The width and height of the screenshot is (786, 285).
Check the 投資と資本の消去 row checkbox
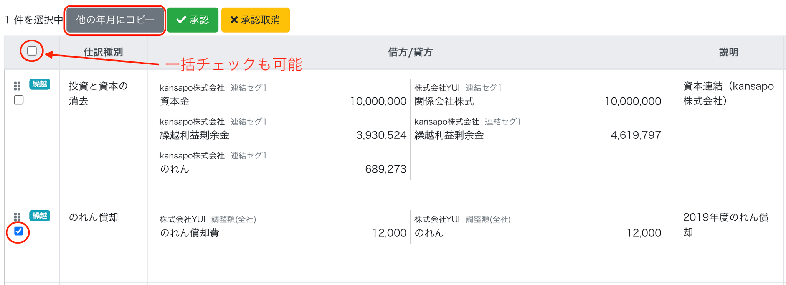(x=19, y=100)
